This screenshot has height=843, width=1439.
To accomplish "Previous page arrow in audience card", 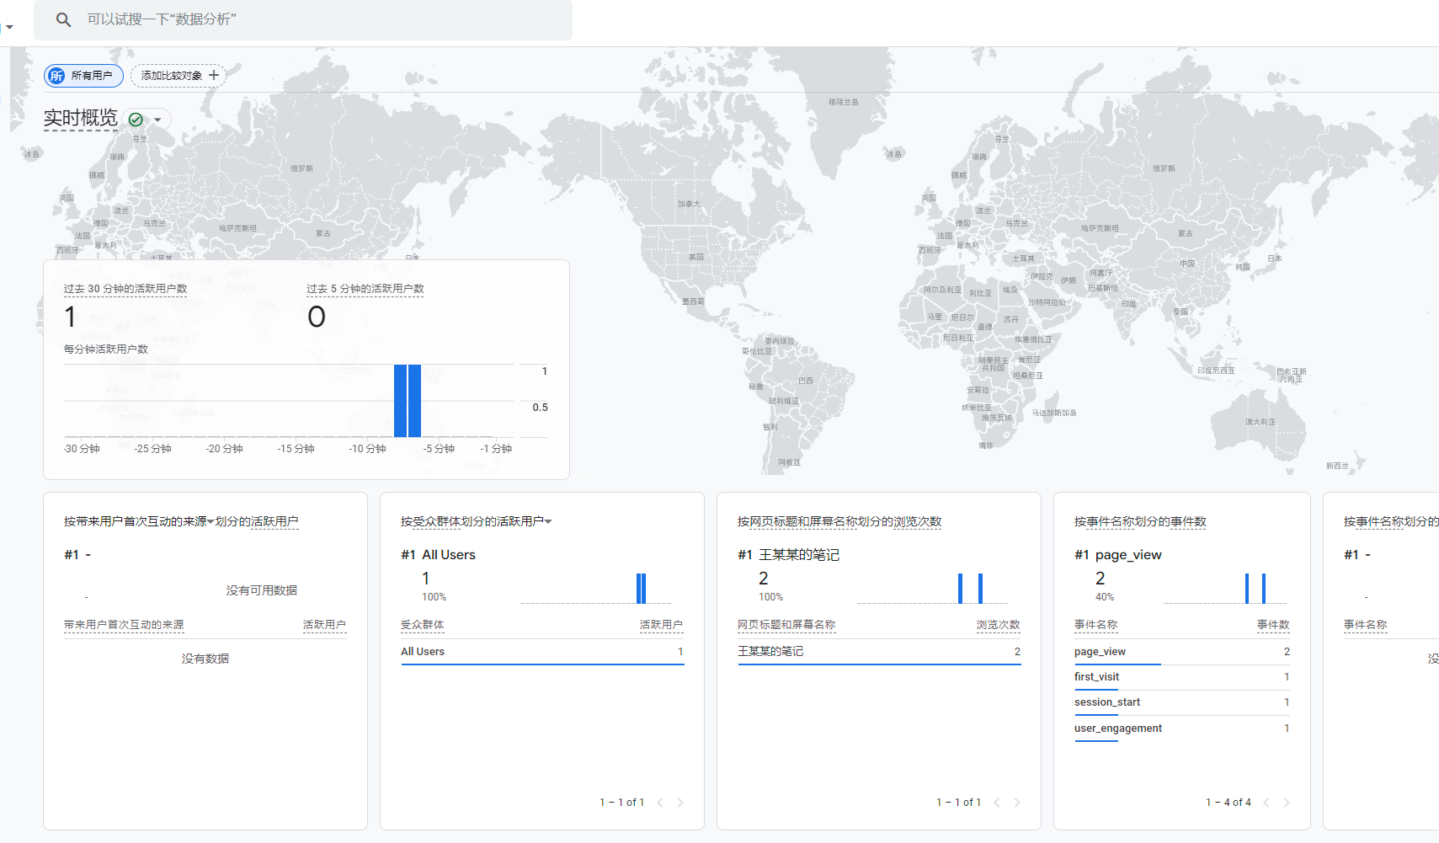I will tap(660, 803).
